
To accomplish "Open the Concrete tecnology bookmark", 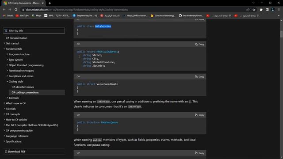I will pos(163,16).
